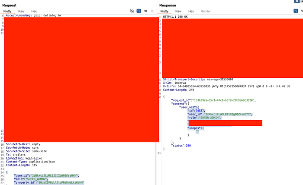Click the request body user_id value line
This screenshot has height=185, width=303.
(x=47, y=175)
